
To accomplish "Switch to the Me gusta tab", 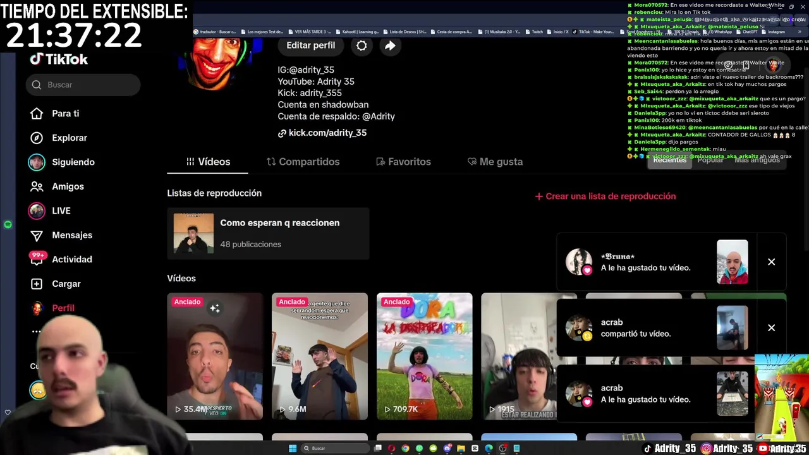I will click(x=495, y=162).
